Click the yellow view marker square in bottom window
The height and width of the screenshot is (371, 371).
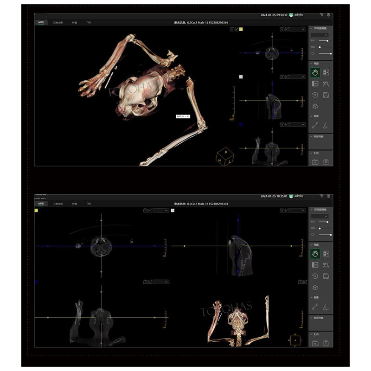coord(36,211)
